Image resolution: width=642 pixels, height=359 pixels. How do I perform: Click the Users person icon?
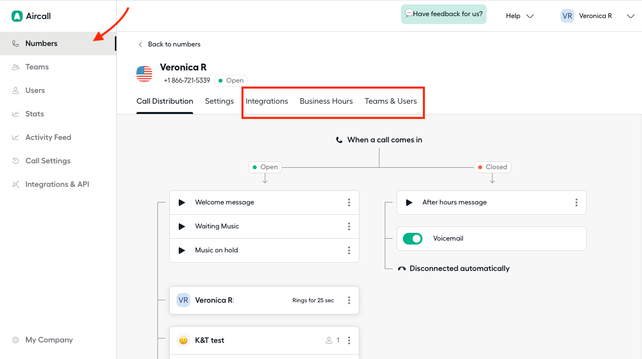(x=16, y=90)
